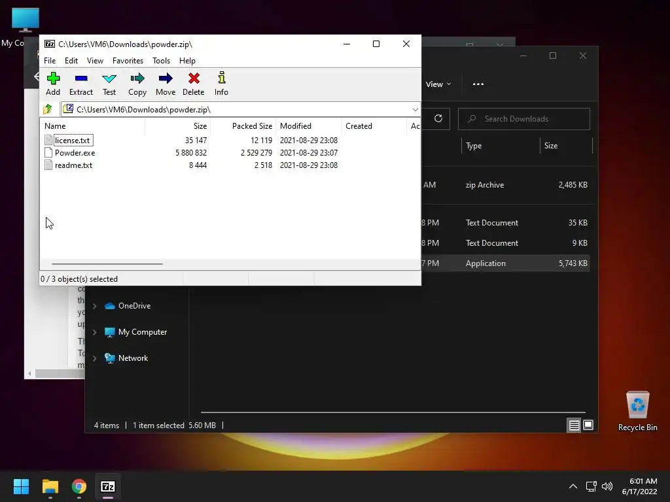Expand the My Computer tree node
This screenshot has width=670, height=502.
[x=95, y=332]
